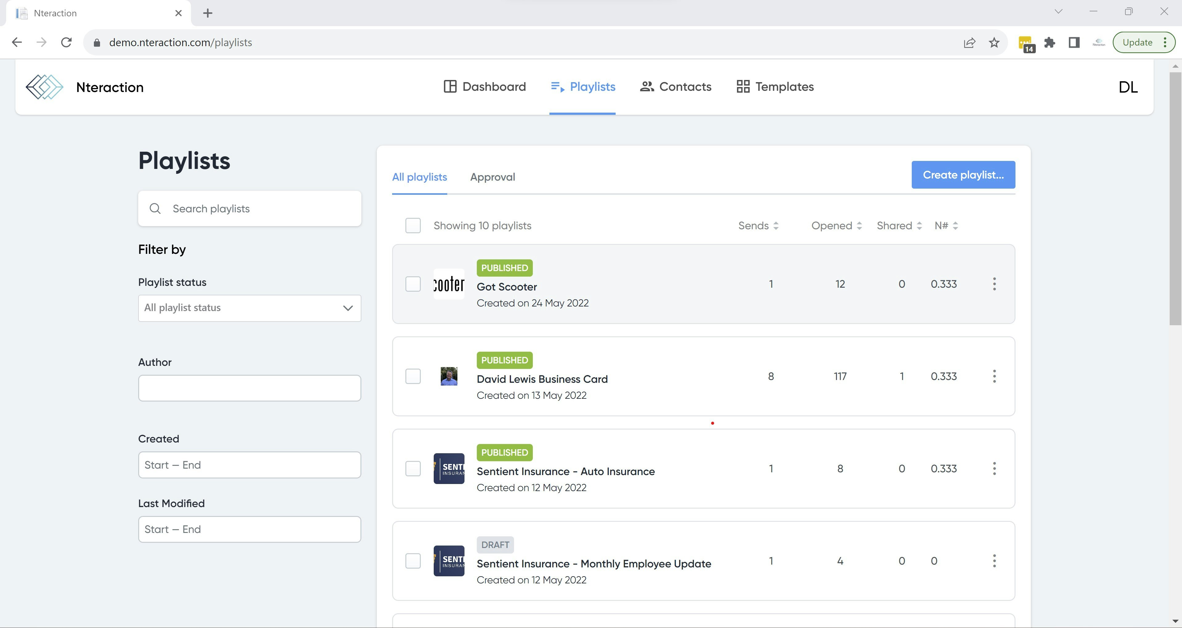
Task: Open the DL user account menu
Action: 1128,87
